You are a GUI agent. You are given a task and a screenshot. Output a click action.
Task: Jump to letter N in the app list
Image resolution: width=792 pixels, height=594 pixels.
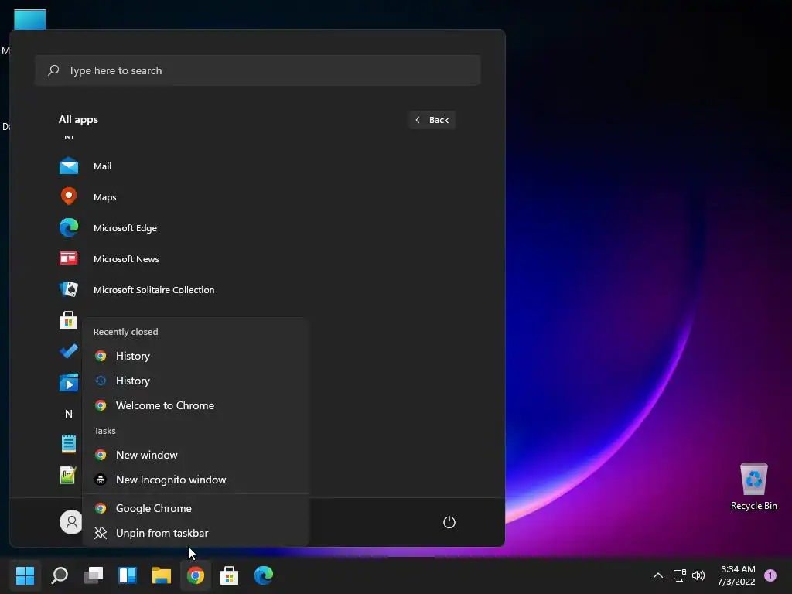click(69, 414)
